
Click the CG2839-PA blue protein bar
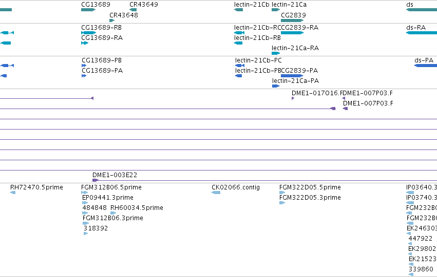tap(292, 76)
